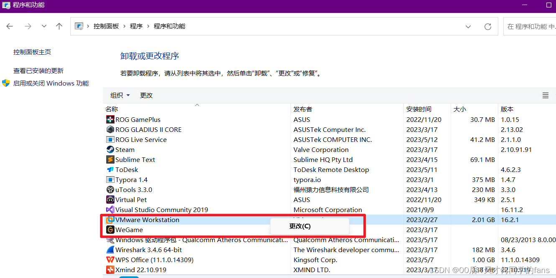Click the WPS Office icon
The image size is (556, 278).
point(110,260)
